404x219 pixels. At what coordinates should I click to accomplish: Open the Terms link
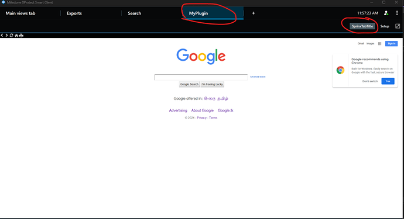(213, 118)
